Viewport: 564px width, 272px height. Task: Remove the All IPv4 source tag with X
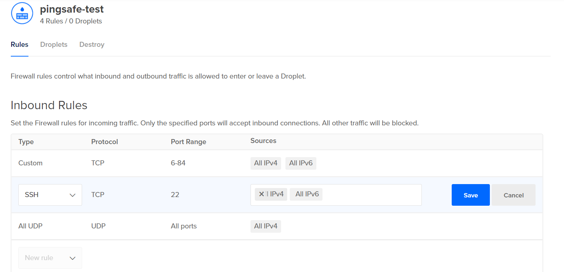coord(262,194)
